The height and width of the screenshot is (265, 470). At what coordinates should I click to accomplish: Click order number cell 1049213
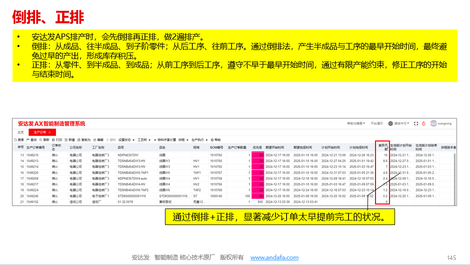[x=32, y=161]
